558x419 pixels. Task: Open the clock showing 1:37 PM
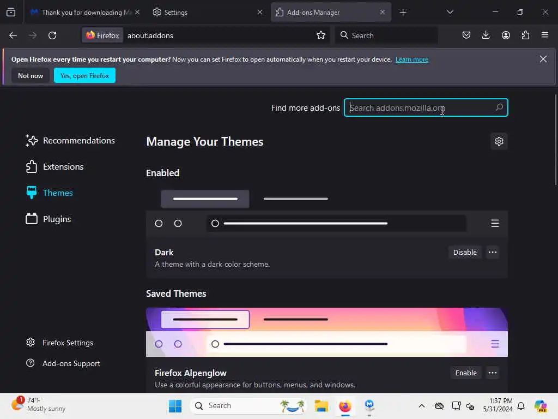pyautogui.click(x=498, y=405)
